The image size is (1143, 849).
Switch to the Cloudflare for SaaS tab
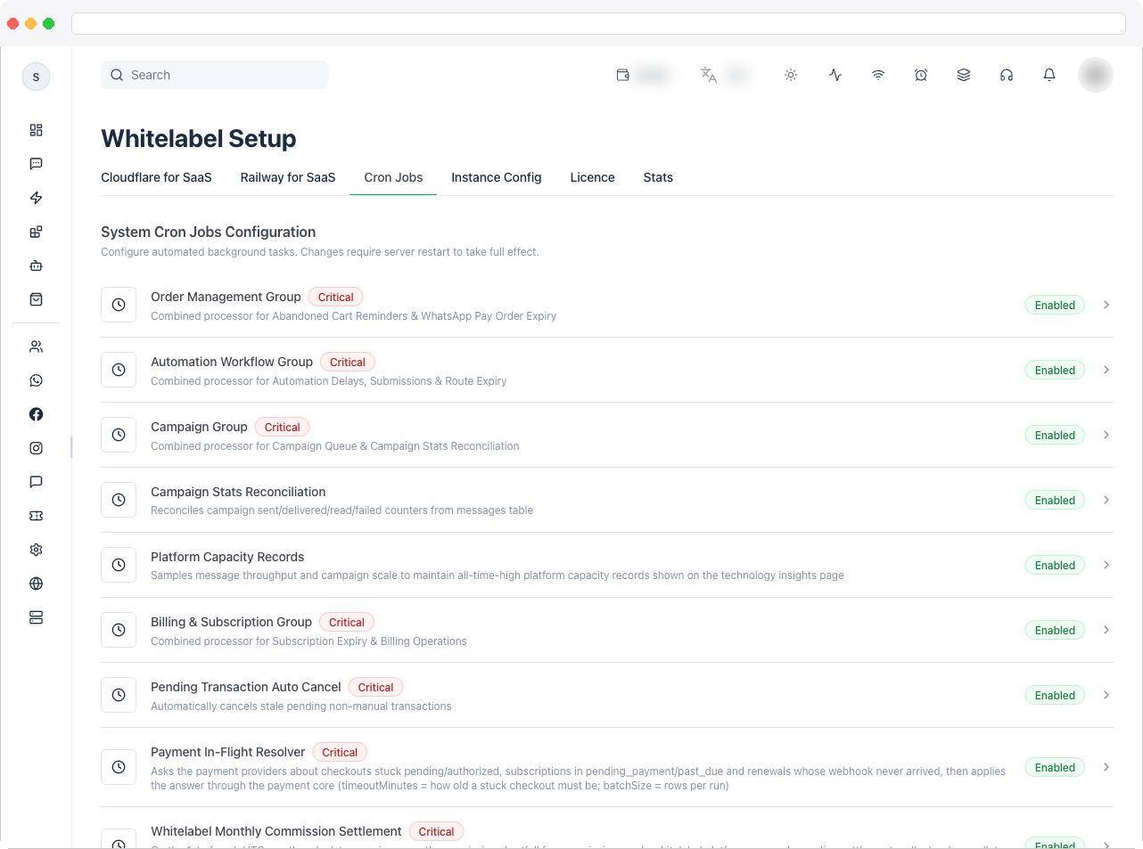pos(156,177)
